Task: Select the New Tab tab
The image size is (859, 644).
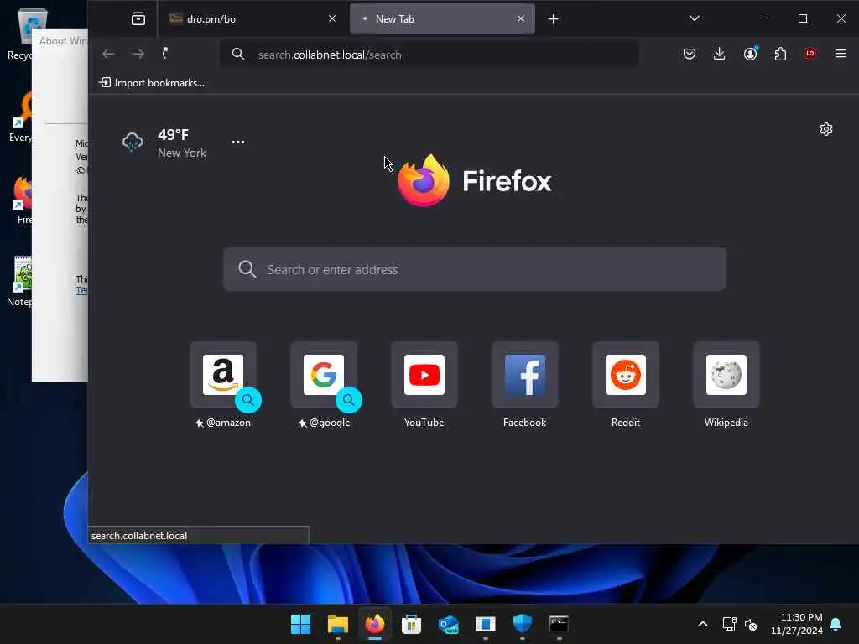Action: pyautogui.click(x=442, y=19)
